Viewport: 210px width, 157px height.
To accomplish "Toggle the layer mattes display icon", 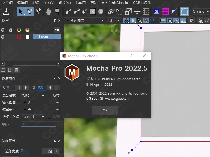I will click(139, 21).
